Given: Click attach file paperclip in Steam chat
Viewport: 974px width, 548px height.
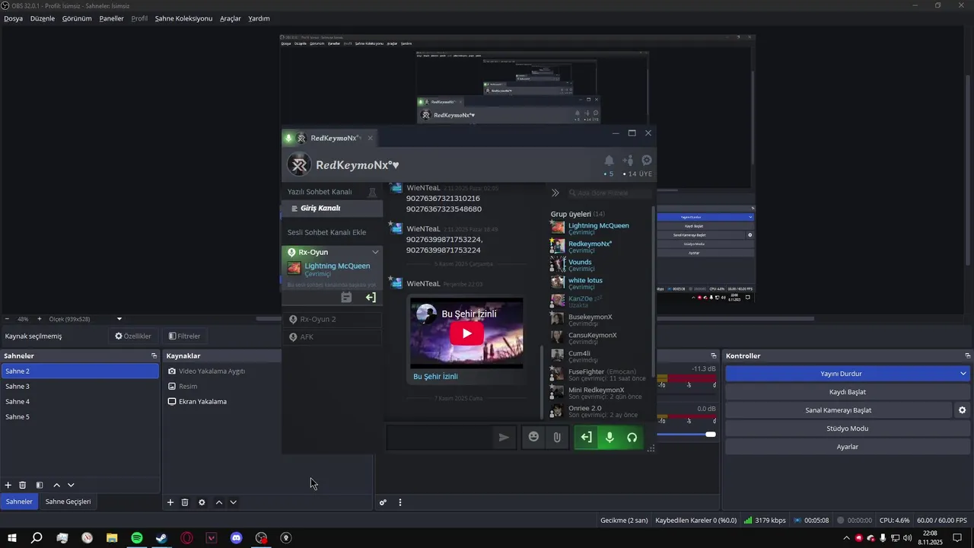Looking at the screenshot, I should (x=557, y=437).
